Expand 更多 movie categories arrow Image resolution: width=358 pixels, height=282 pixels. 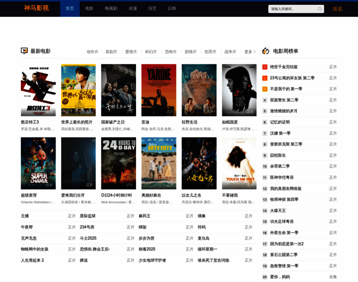[254, 52]
